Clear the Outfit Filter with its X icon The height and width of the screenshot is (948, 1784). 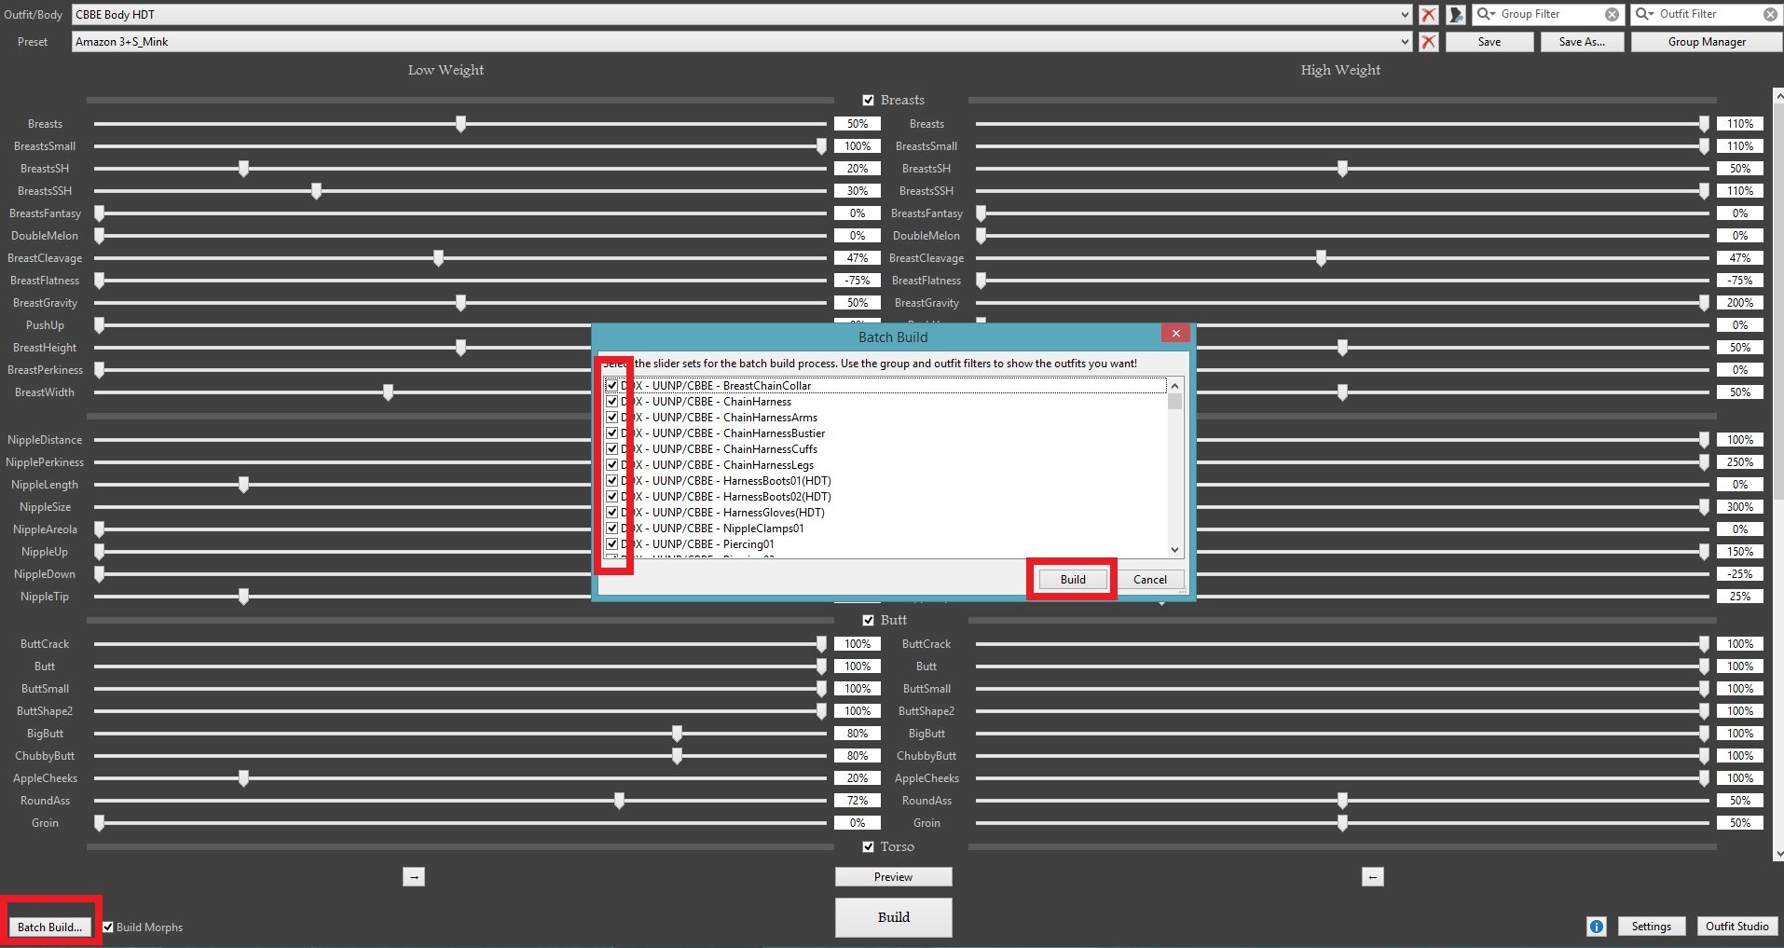pyautogui.click(x=1770, y=15)
